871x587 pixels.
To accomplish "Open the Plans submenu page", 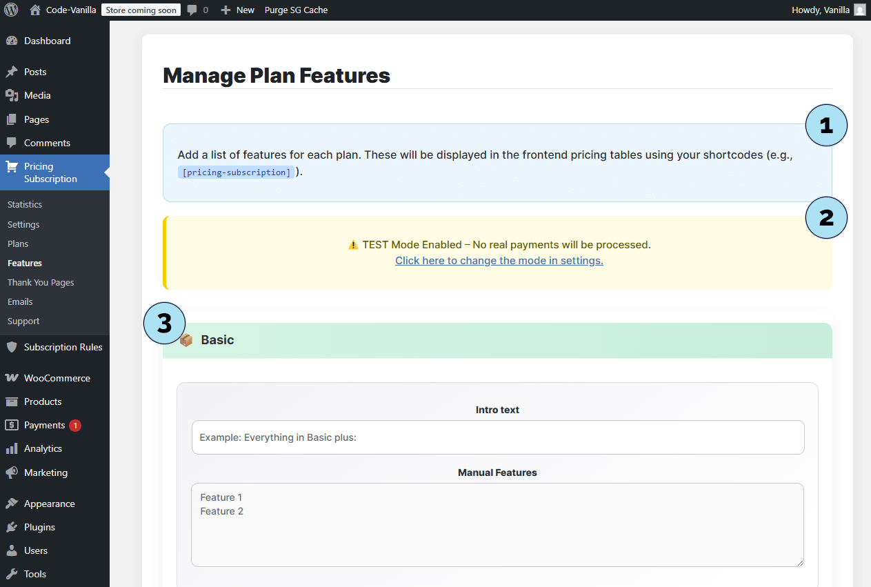I will pyautogui.click(x=18, y=243).
